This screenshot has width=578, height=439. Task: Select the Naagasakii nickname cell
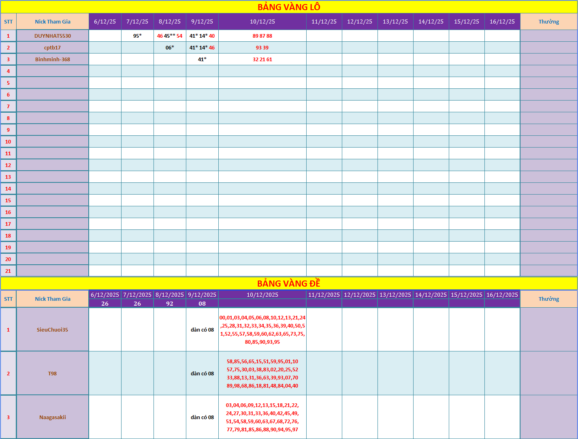(x=53, y=417)
